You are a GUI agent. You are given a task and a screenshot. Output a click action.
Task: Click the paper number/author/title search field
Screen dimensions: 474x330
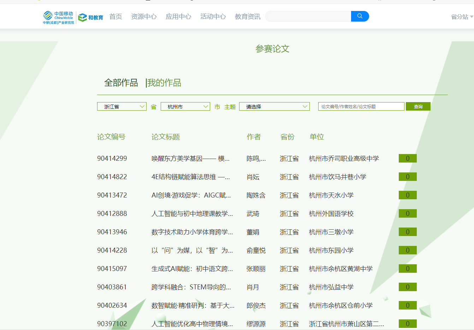[361, 106]
